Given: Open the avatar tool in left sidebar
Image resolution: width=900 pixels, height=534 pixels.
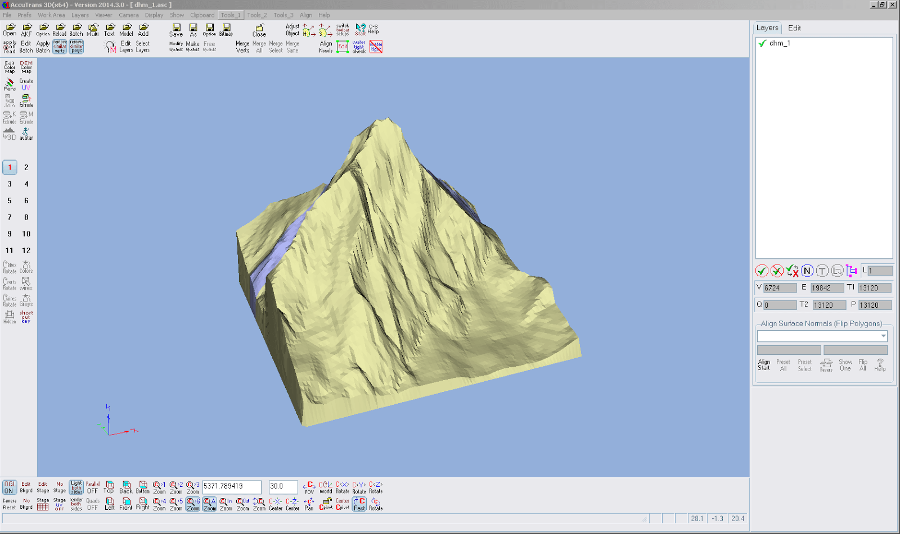Looking at the screenshot, I should click(26, 133).
